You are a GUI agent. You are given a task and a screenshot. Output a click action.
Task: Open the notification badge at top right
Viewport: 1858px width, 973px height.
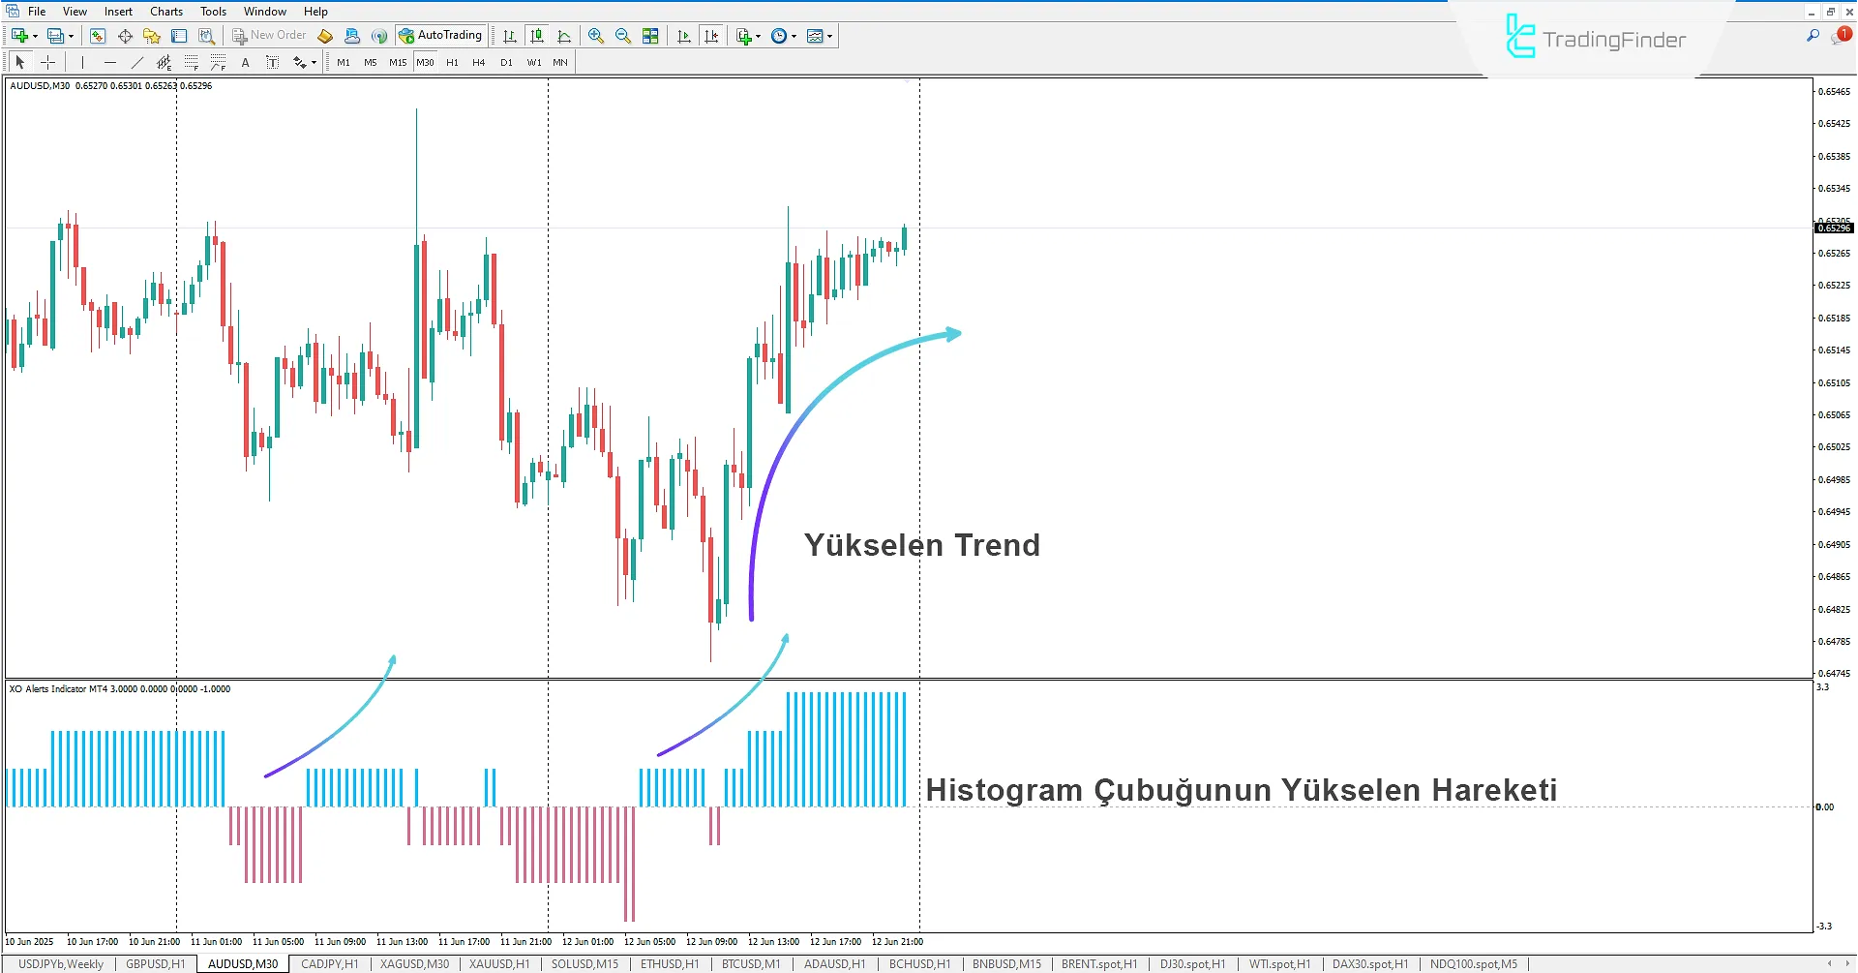(1843, 32)
